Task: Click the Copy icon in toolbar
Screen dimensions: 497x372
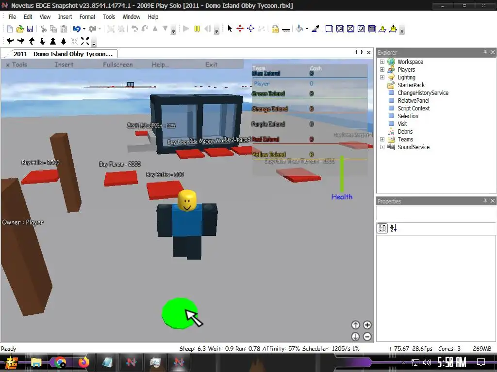Action: point(53,29)
